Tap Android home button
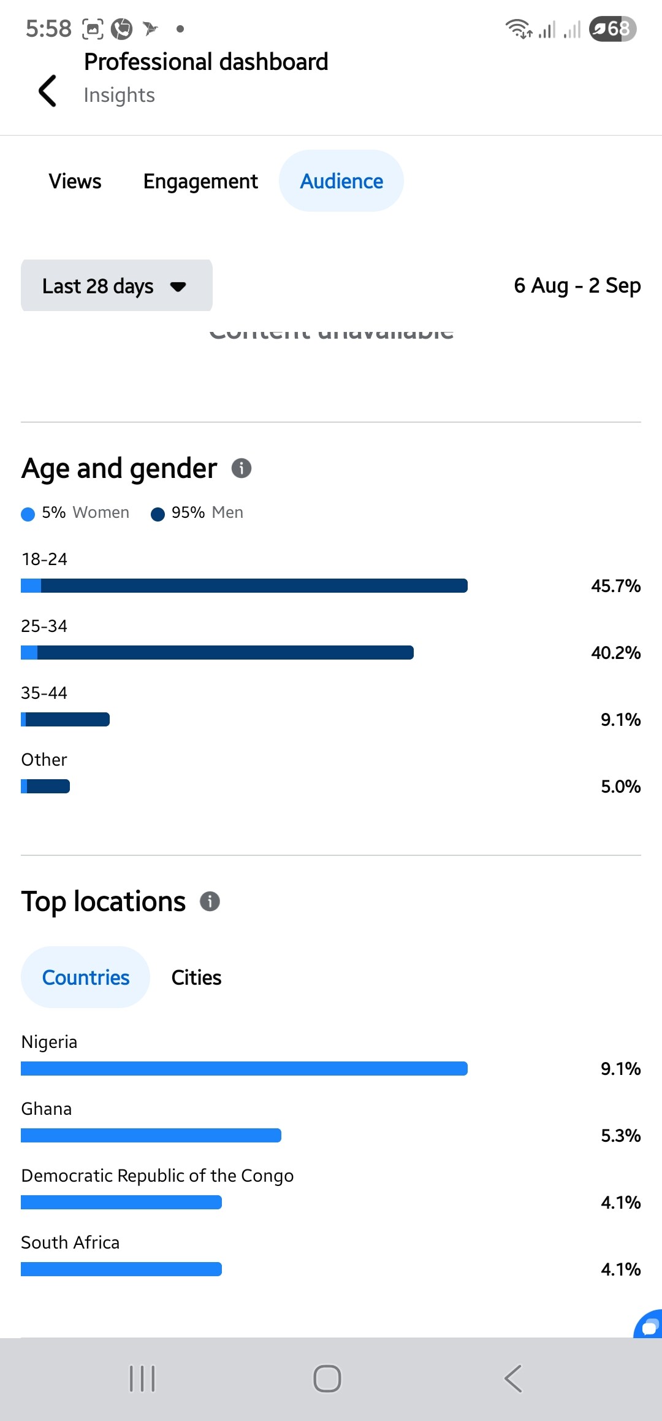Screen dimensions: 662x1421 pos(327,1379)
